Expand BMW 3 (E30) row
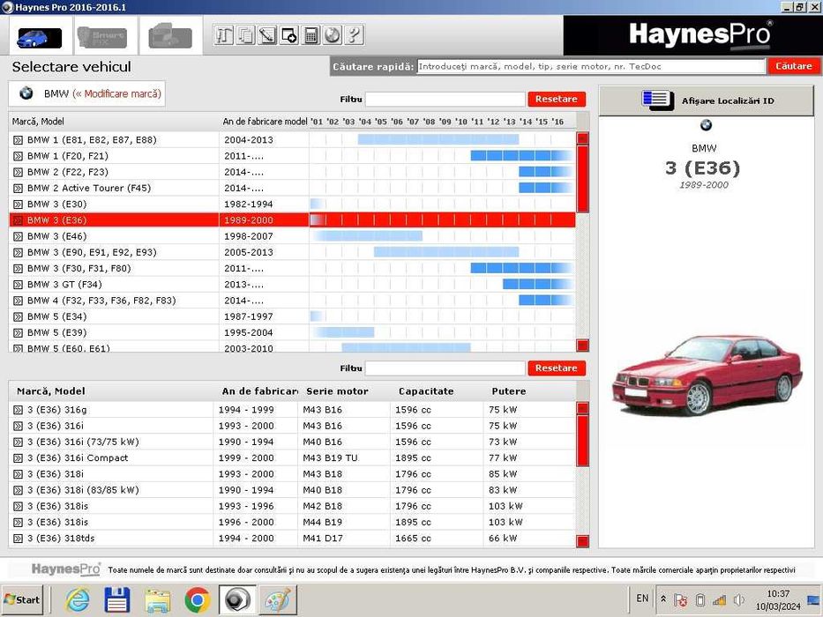 click(x=18, y=204)
